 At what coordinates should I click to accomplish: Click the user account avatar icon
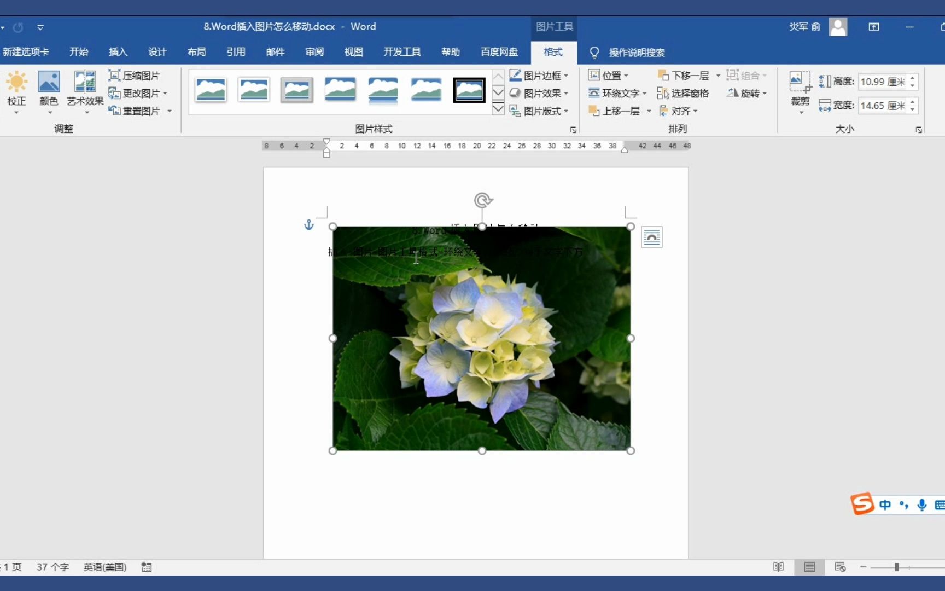838,26
